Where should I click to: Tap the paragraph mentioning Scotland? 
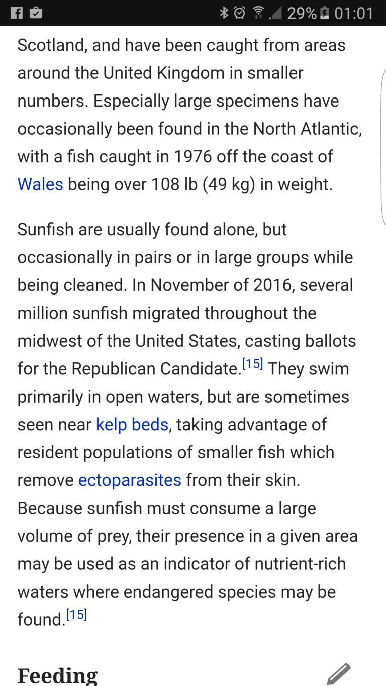point(186,115)
